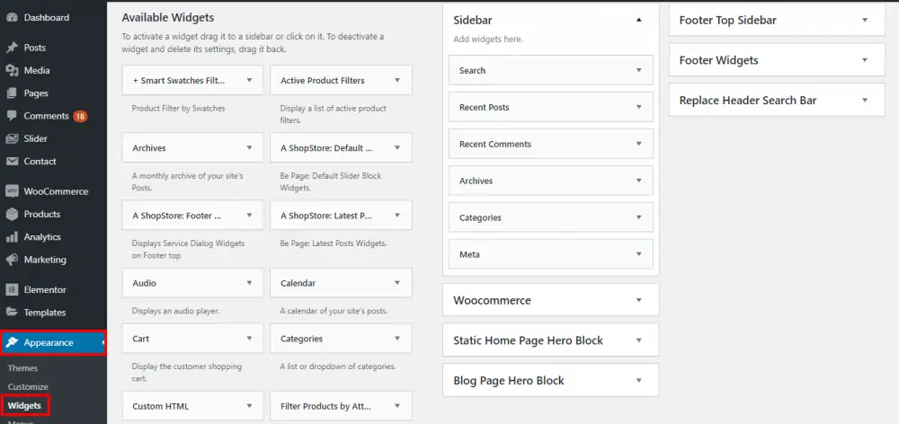This screenshot has width=899, height=424.
Task: Collapse the Sidebar widget area
Action: pyautogui.click(x=638, y=20)
